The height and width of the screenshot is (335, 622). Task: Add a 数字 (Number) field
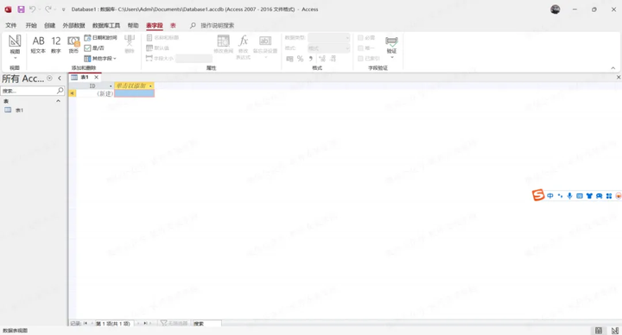click(56, 44)
